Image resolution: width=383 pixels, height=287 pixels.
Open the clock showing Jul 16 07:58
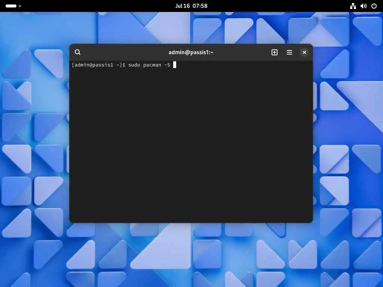point(191,6)
